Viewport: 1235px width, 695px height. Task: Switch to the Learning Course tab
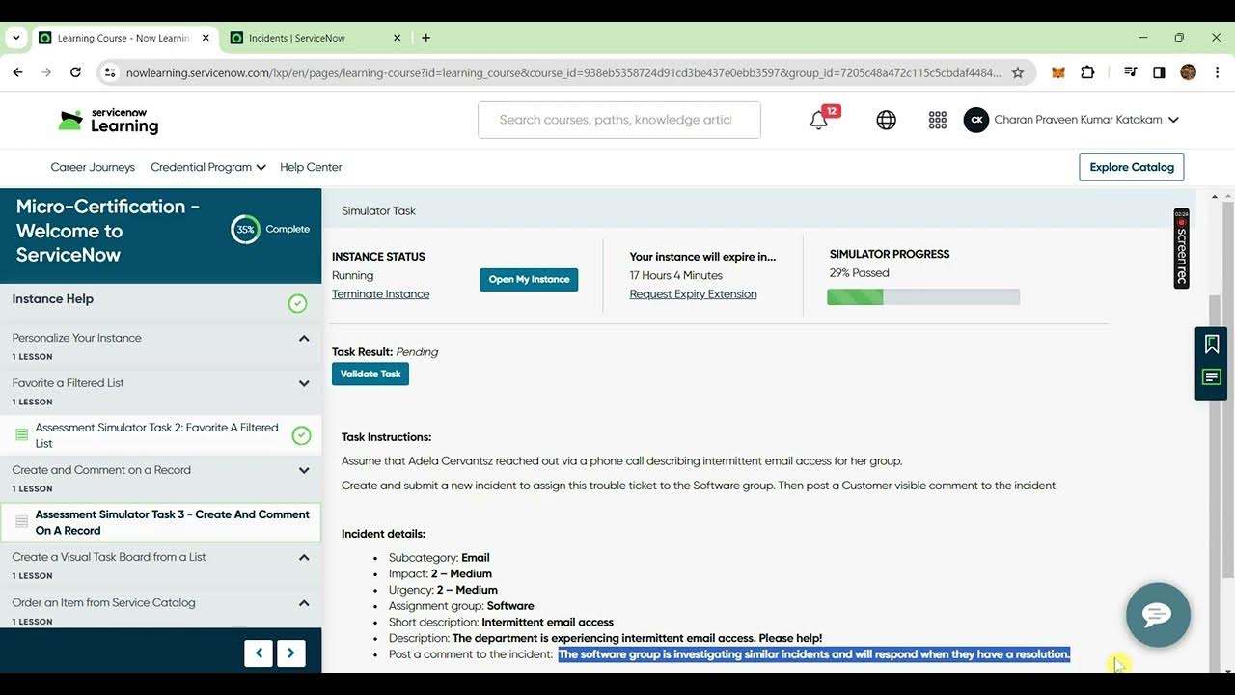pos(123,38)
